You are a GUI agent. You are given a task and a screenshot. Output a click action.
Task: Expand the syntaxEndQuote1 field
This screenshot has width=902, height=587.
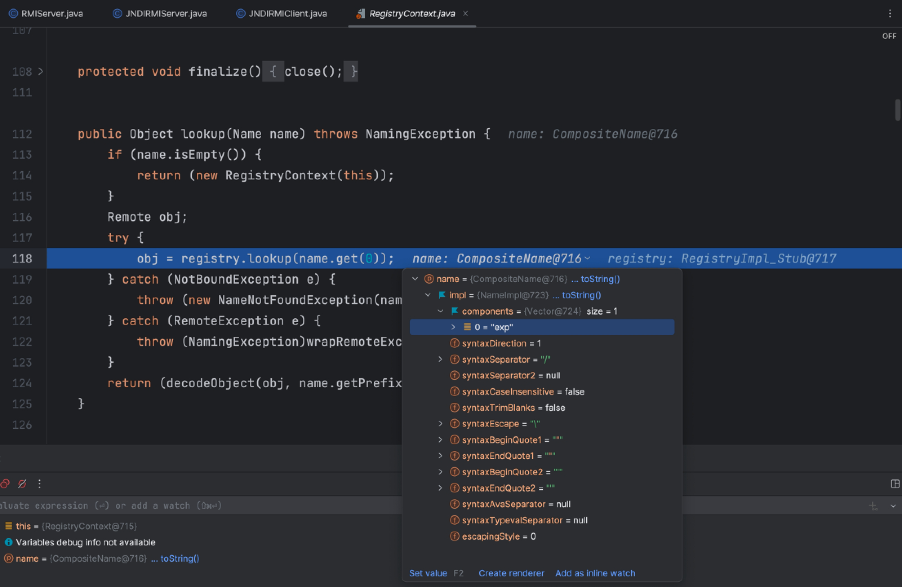pos(440,456)
